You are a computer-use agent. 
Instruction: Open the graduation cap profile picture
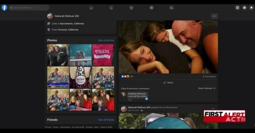[x=168, y=121]
